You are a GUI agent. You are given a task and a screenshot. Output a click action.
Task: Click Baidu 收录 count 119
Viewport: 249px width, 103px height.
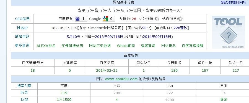pos(64,93)
